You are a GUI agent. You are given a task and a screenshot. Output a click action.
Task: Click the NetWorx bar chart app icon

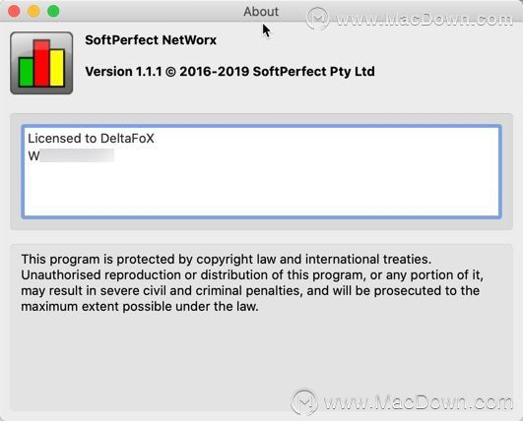click(41, 63)
